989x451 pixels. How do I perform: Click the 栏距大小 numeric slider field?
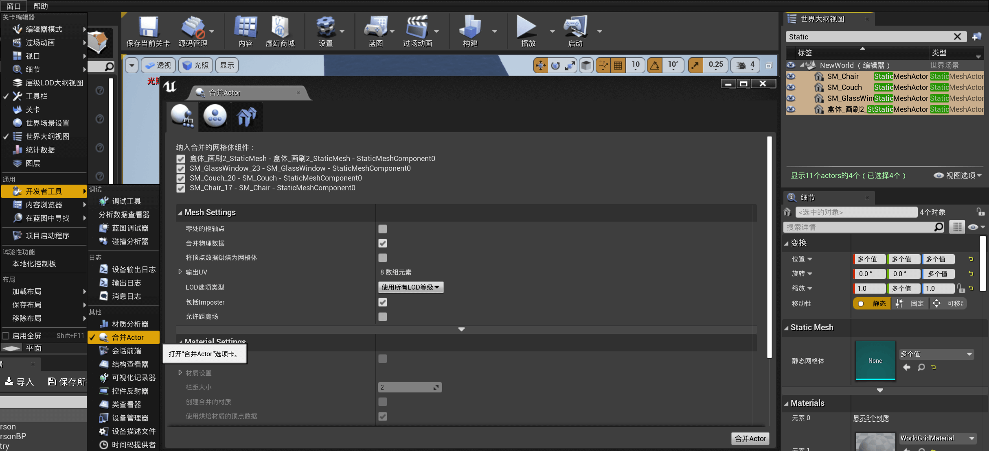(x=410, y=387)
